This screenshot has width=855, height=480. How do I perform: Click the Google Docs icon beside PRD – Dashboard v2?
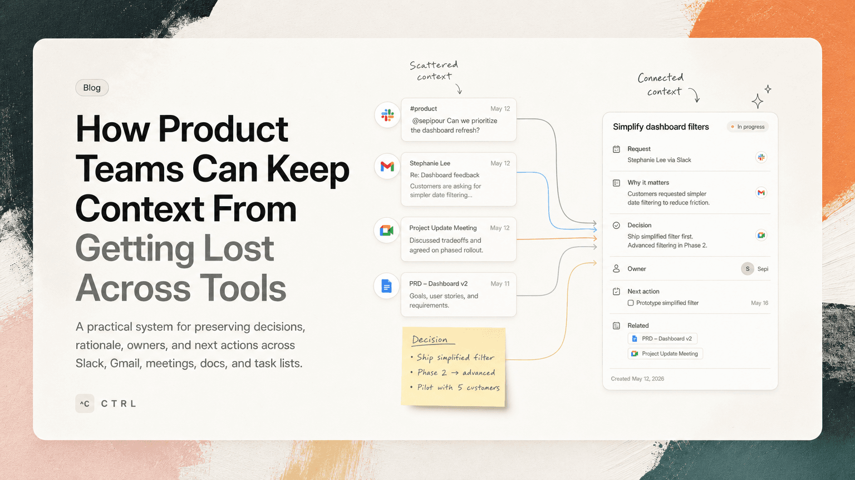coord(387,286)
